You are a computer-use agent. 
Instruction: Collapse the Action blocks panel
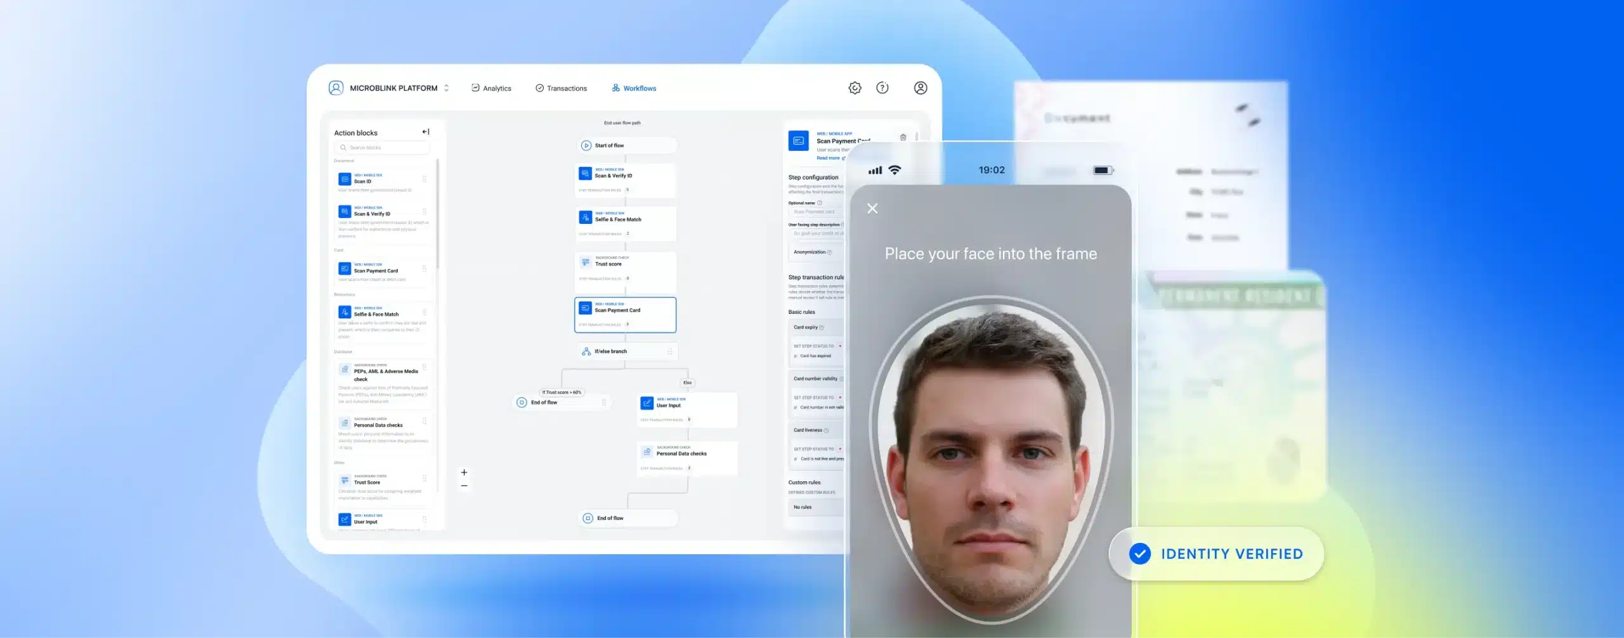pos(426,132)
